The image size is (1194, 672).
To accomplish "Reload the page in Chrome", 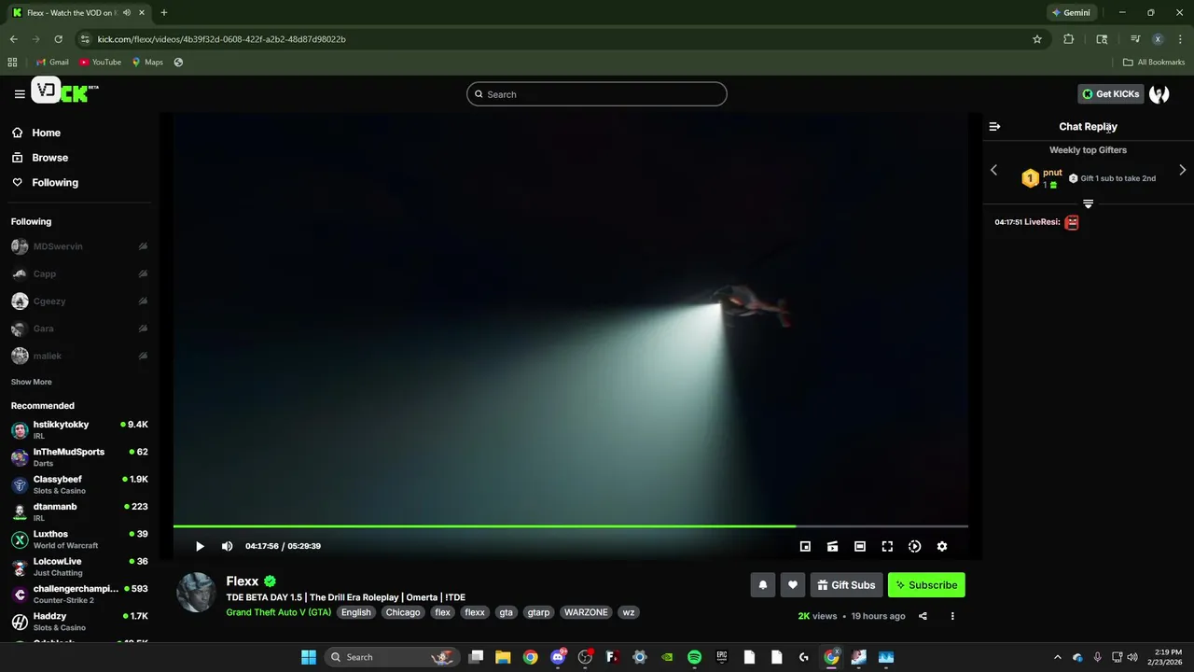I will click(58, 39).
